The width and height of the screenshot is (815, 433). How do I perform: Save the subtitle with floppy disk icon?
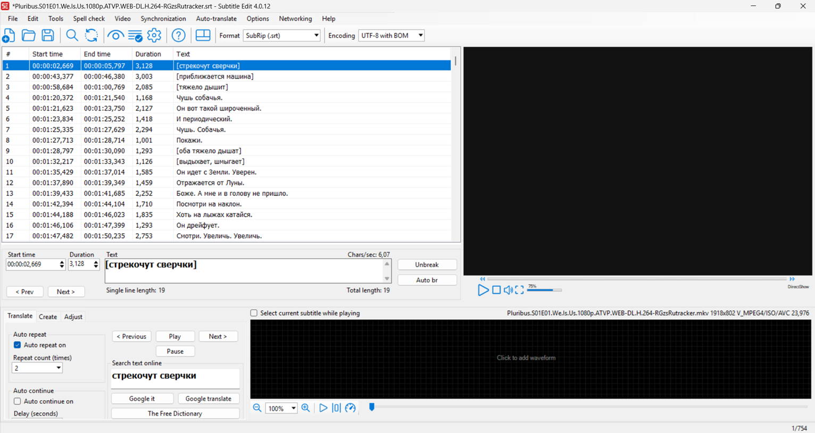coord(48,36)
